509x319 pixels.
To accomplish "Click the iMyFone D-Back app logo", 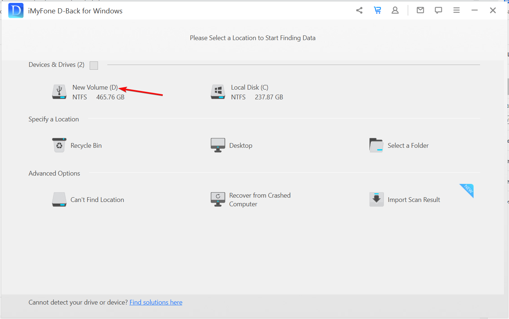I will pos(16,10).
